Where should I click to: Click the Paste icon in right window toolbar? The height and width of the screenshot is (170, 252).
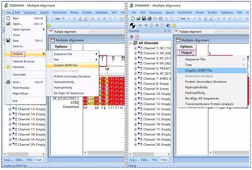pyautogui.click(x=161, y=19)
